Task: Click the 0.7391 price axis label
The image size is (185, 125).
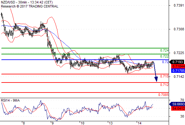Action: 179,5
